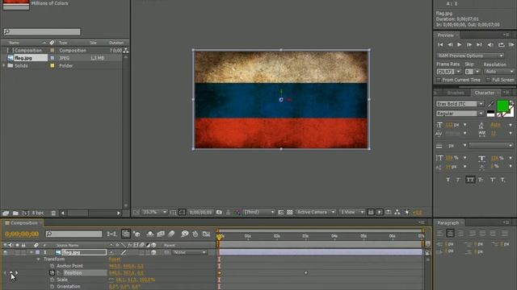Select flag.jpg in Project panel

tap(23, 58)
